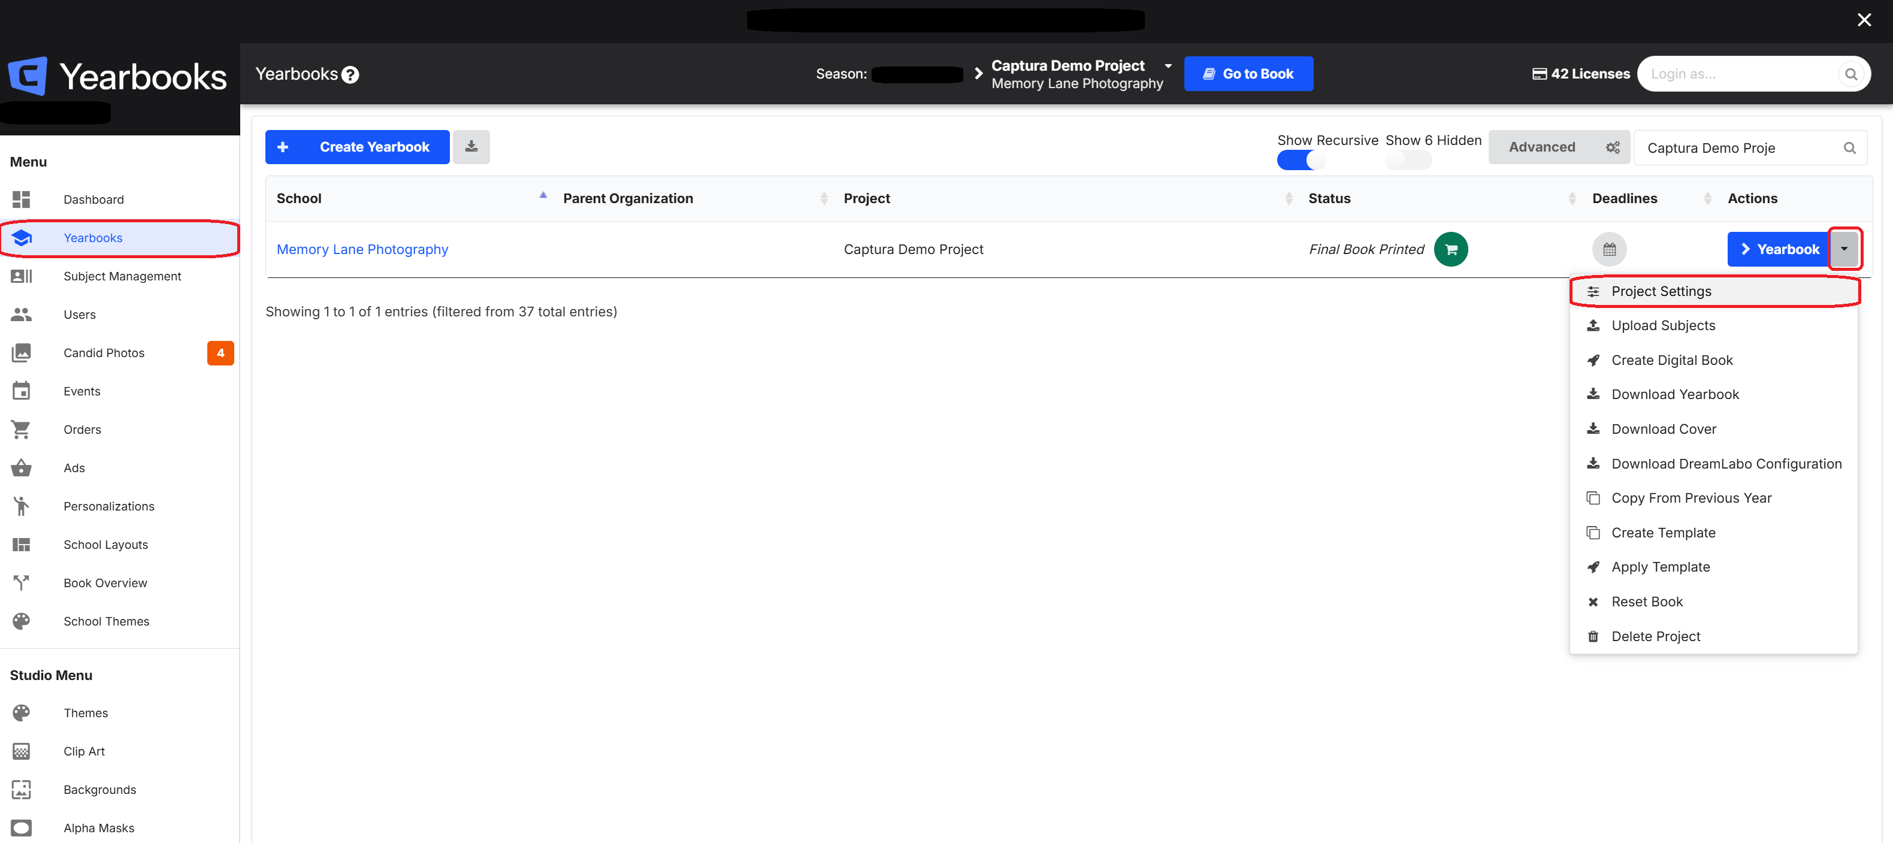Sort by the Project column

[1066, 198]
